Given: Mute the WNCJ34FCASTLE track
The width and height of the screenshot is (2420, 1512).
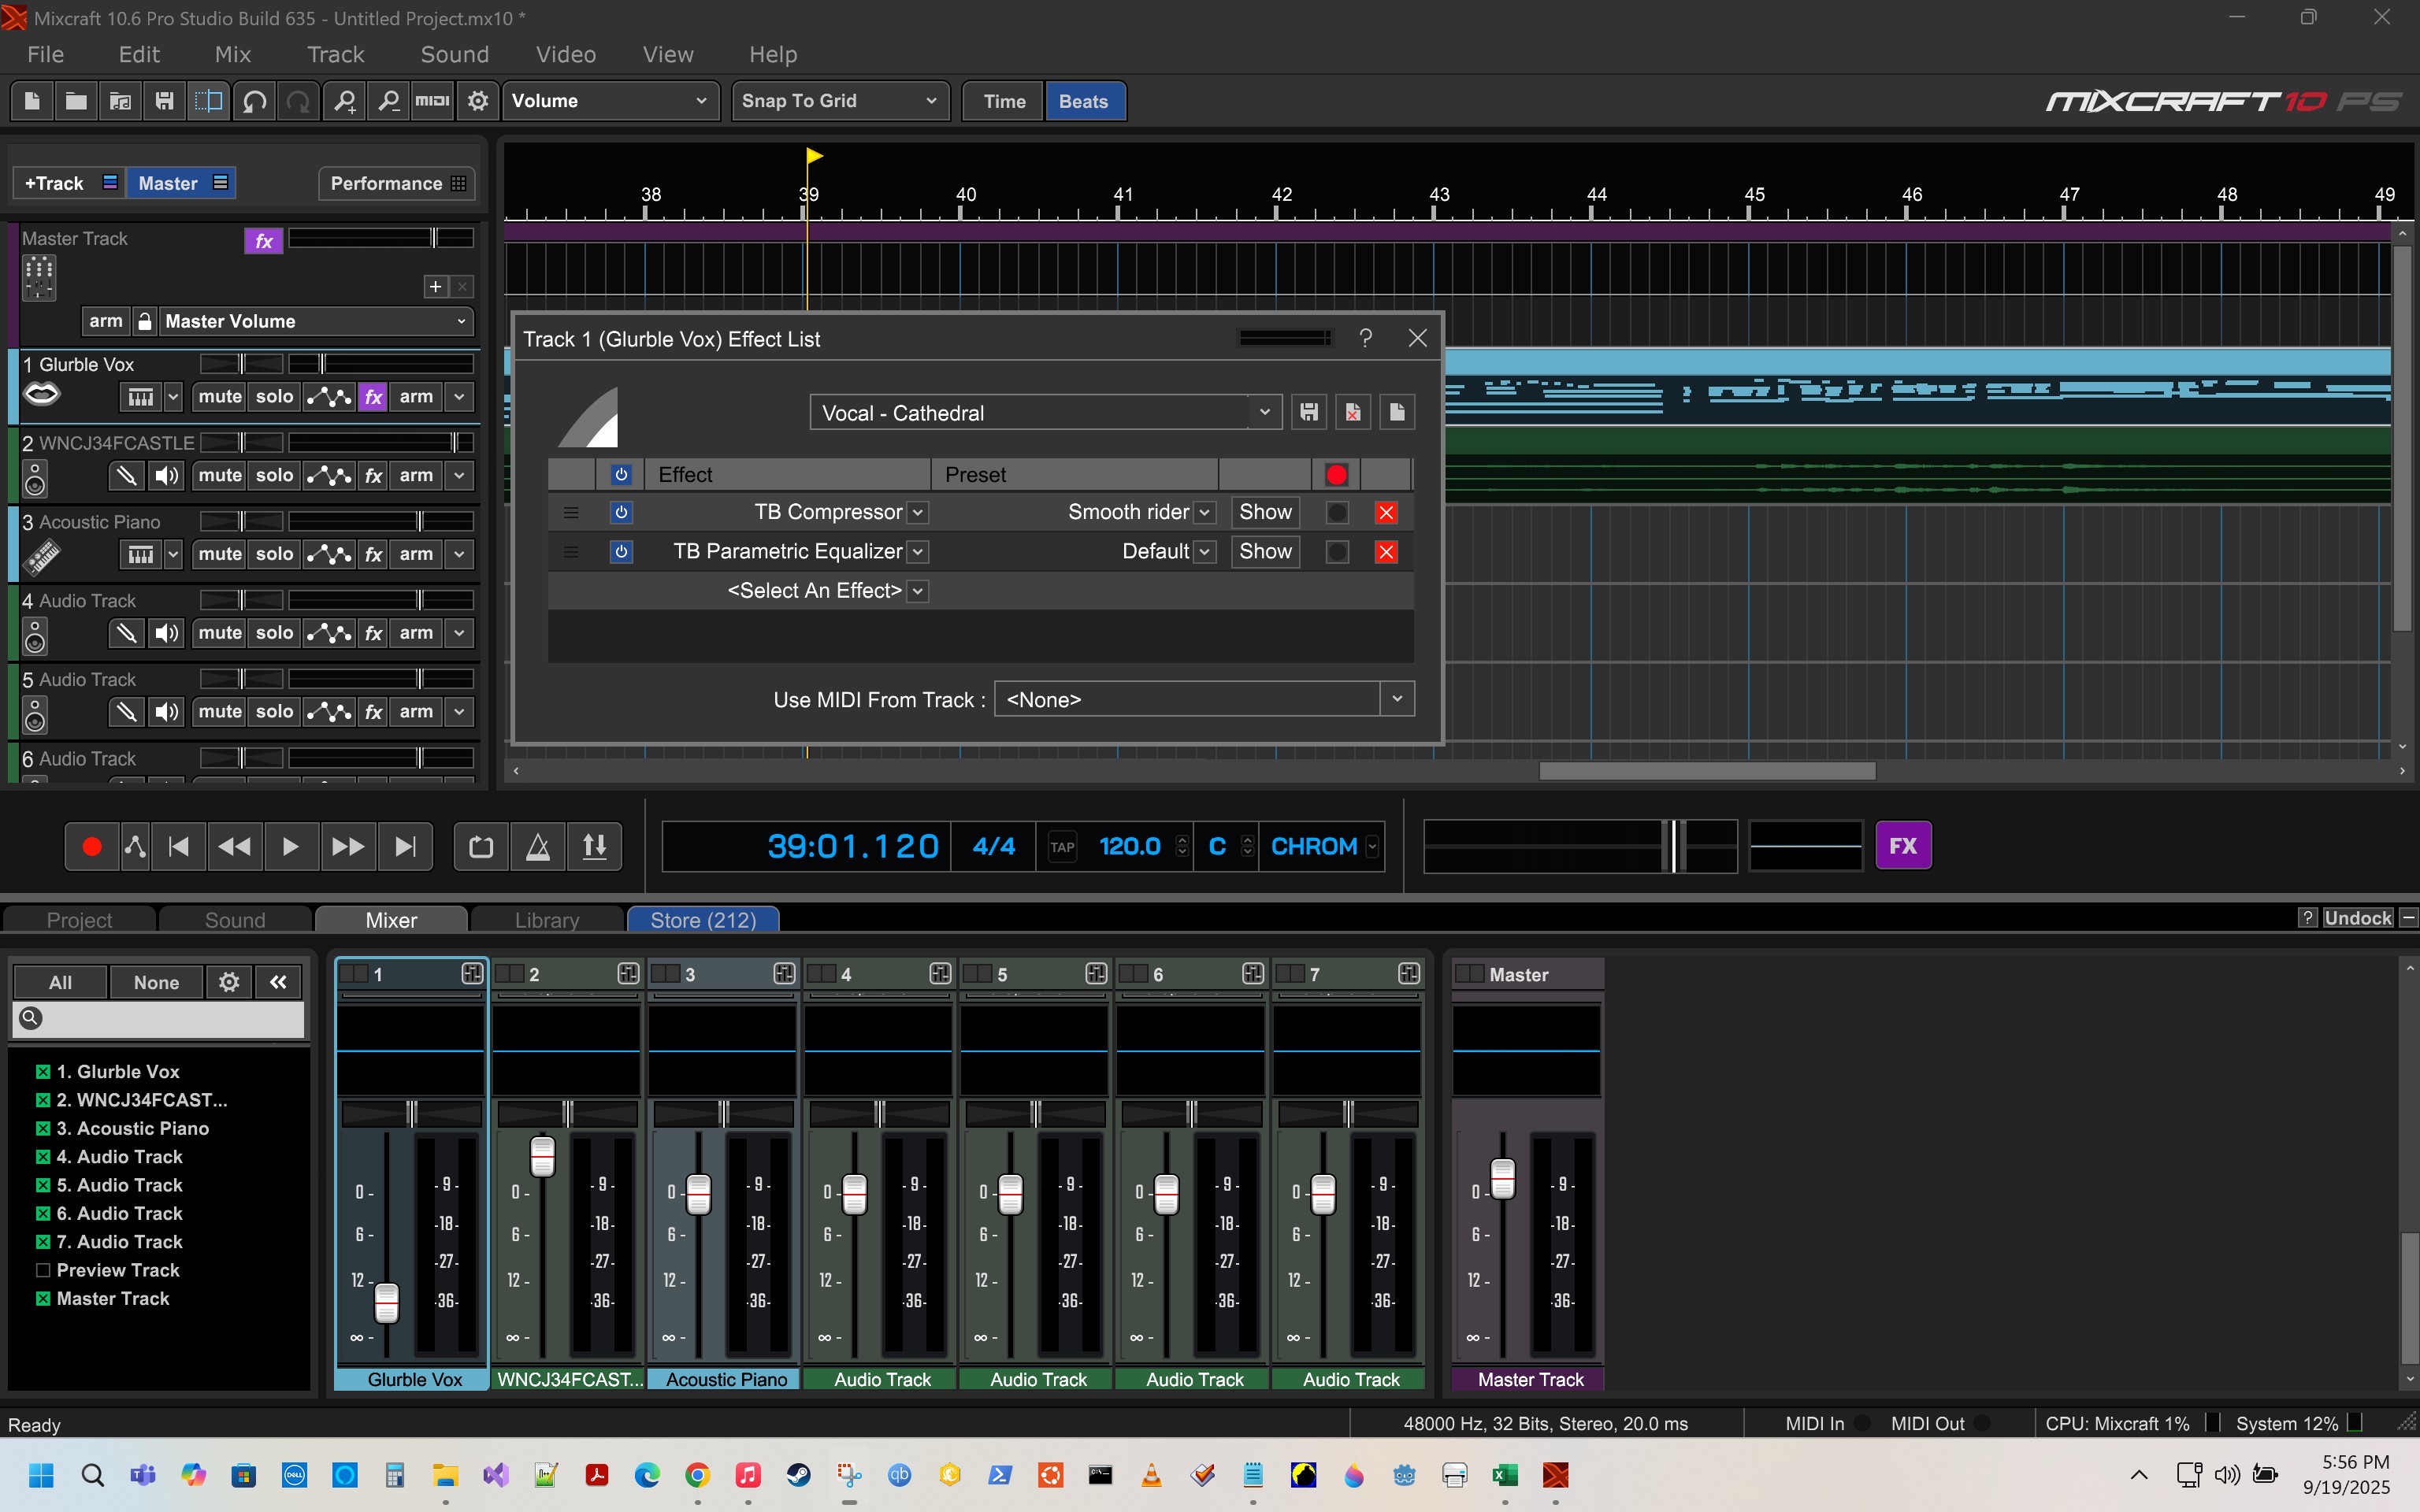Looking at the screenshot, I should pyautogui.click(x=220, y=476).
